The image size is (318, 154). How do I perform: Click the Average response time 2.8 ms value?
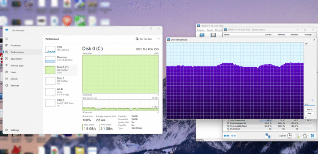point(100,120)
